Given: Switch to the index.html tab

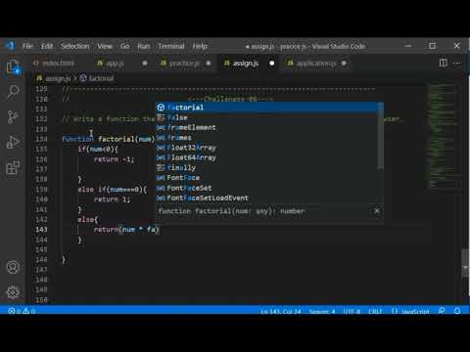Looking at the screenshot, I should click(x=58, y=64).
